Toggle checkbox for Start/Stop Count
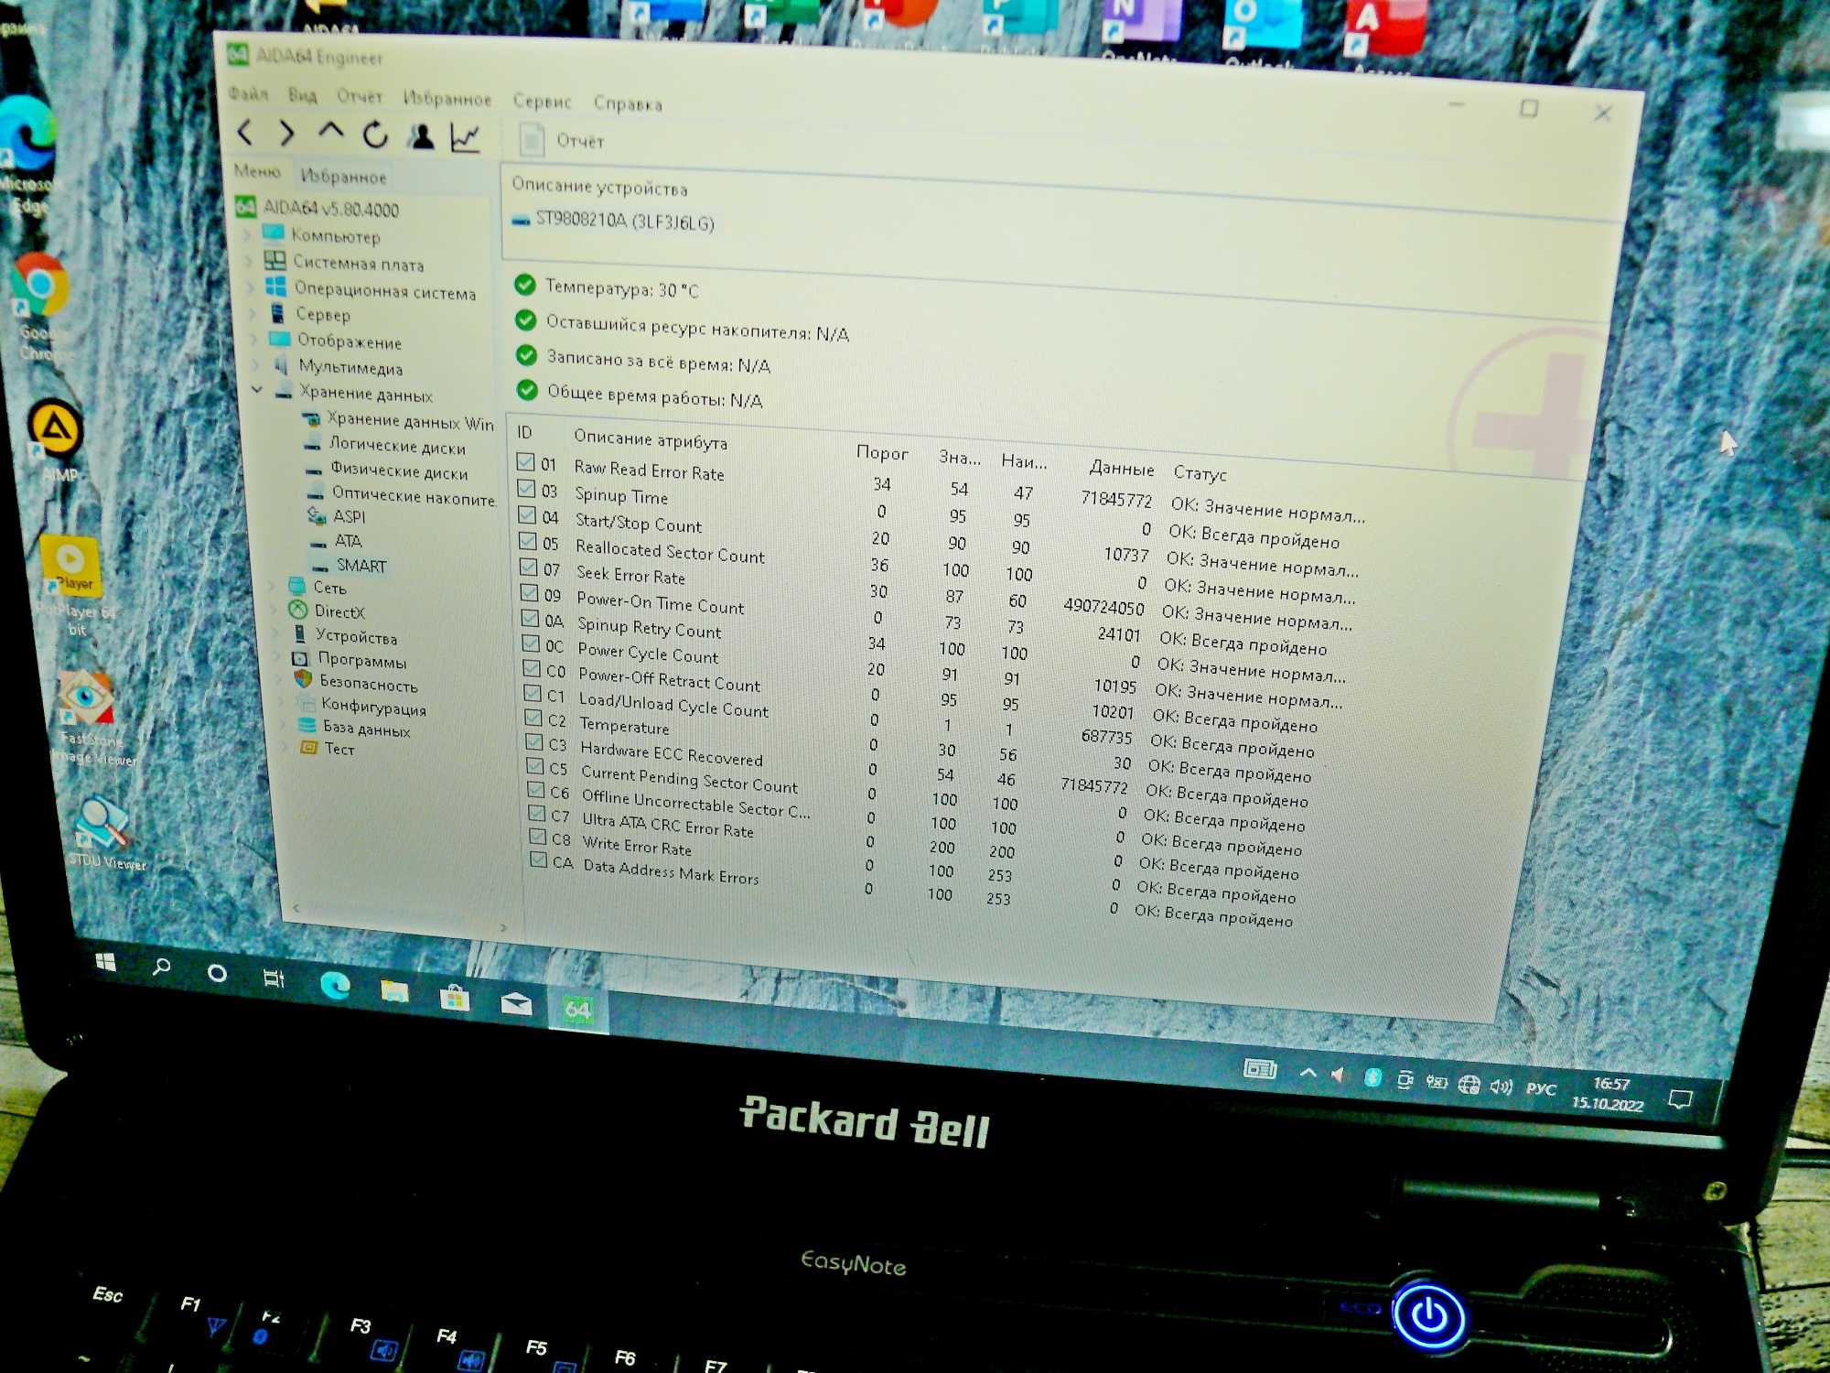Viewport: 1830px width, 1373px height. [528, 515]
